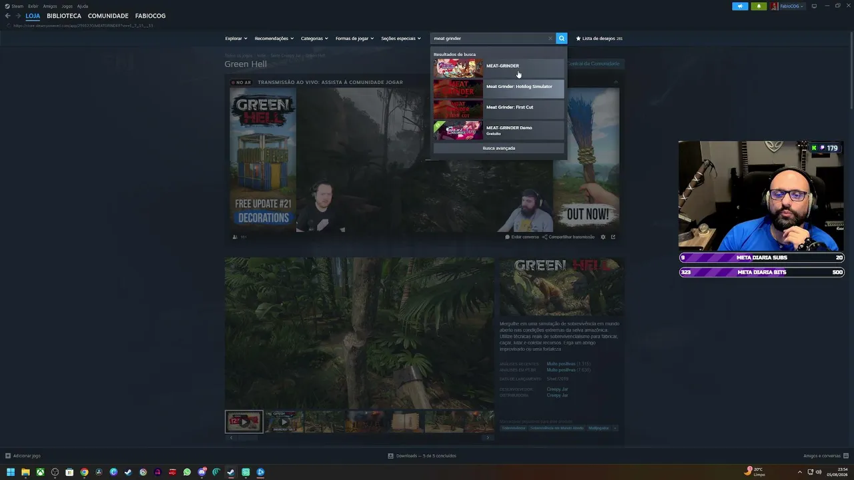Expand more tags with the plus button

(x=615, y=428)
